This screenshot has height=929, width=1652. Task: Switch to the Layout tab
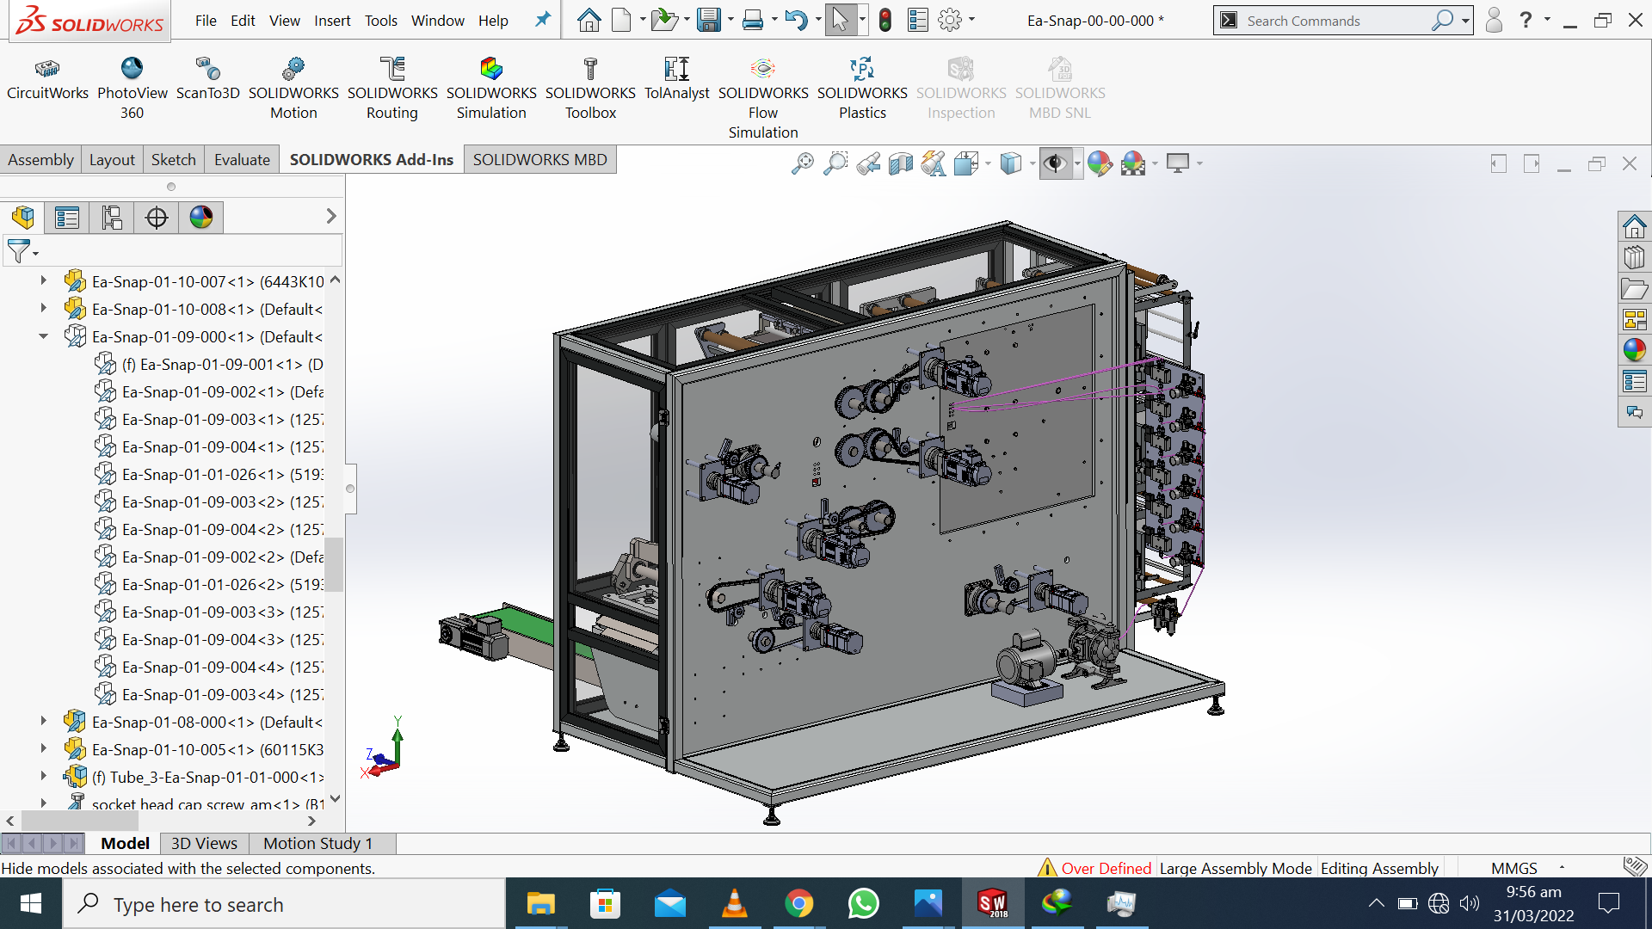114,159
